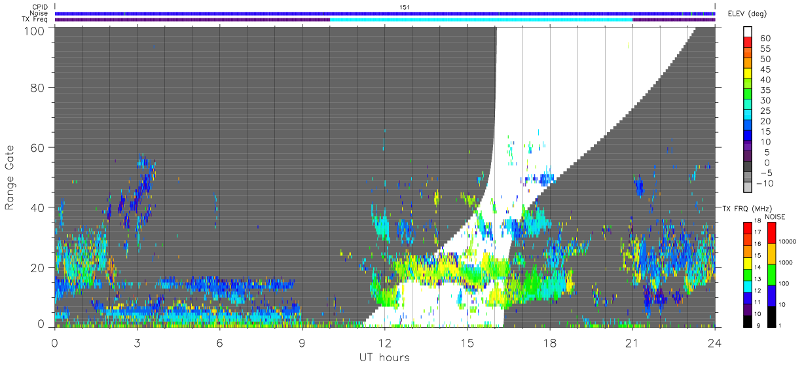This screenshot has width=804, height=371.
Task: Click the cyan swatch in TX FRQ bar
Action: [748, 286]
